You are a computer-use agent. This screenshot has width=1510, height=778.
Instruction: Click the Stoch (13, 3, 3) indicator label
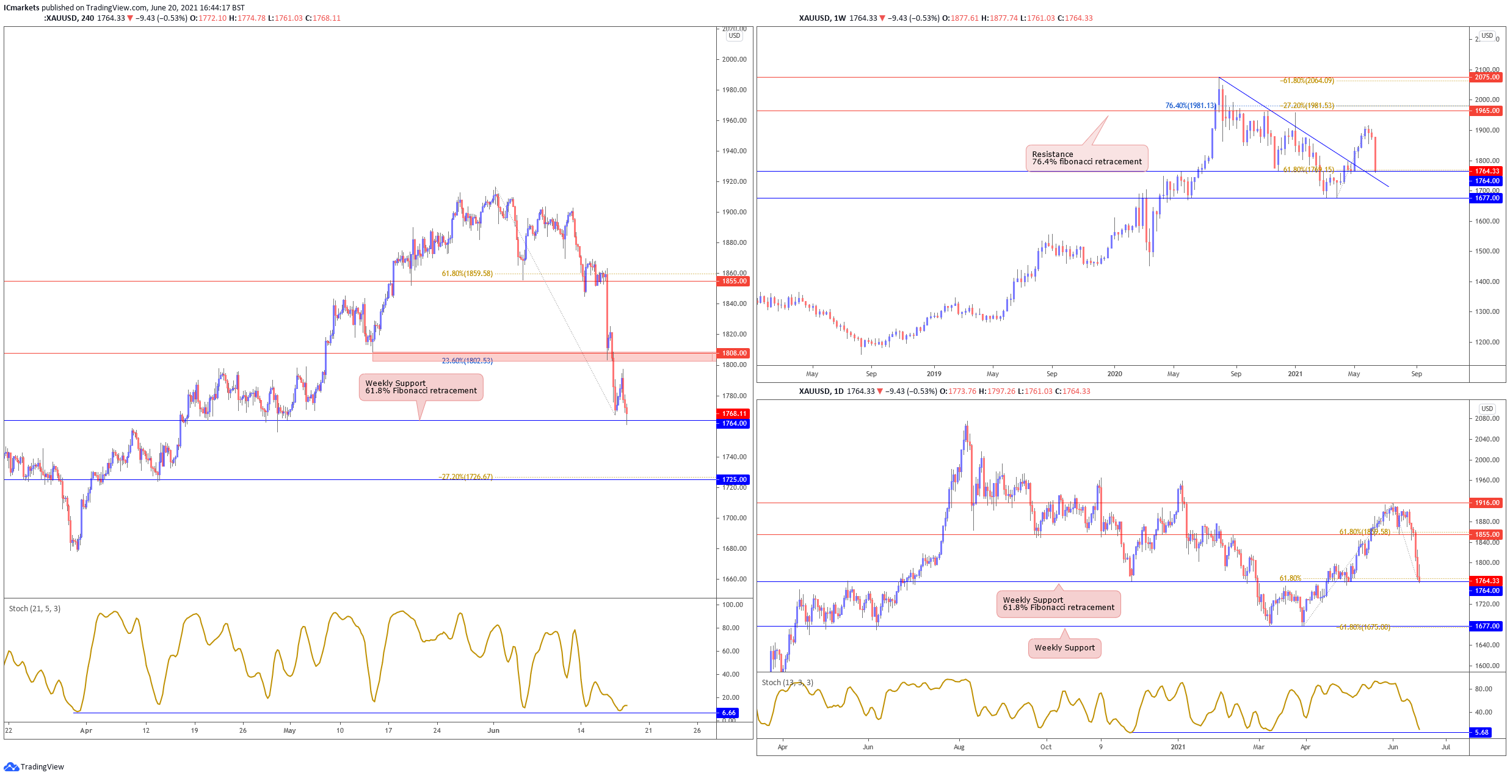[x=788, y=683]
